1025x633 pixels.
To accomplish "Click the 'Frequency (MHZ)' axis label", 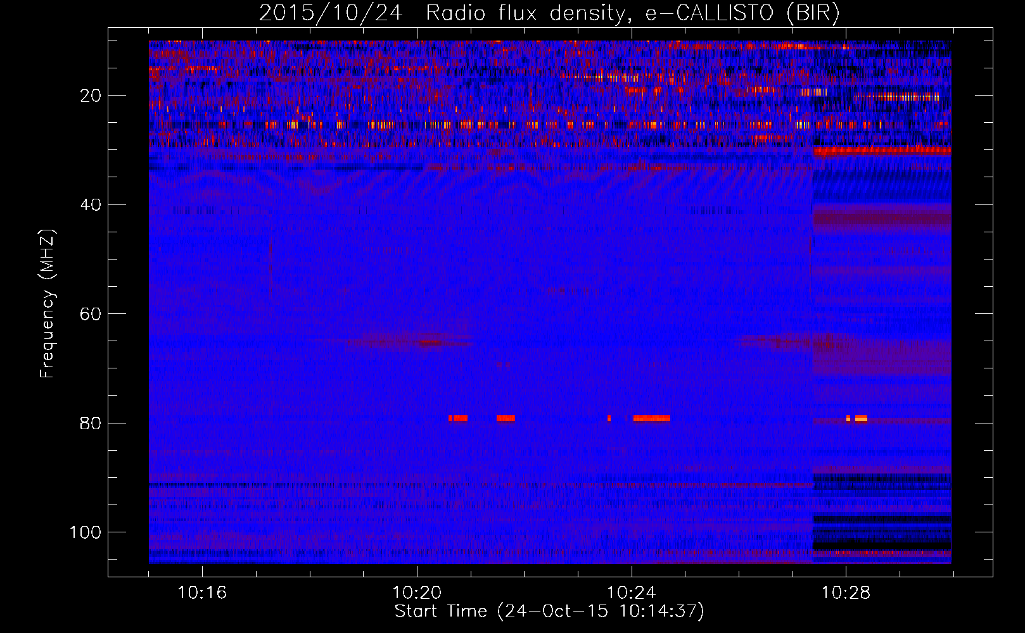I will point(48,303).
